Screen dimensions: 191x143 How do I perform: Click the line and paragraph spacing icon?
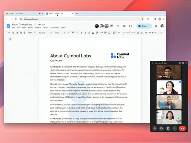coord(119,32)
